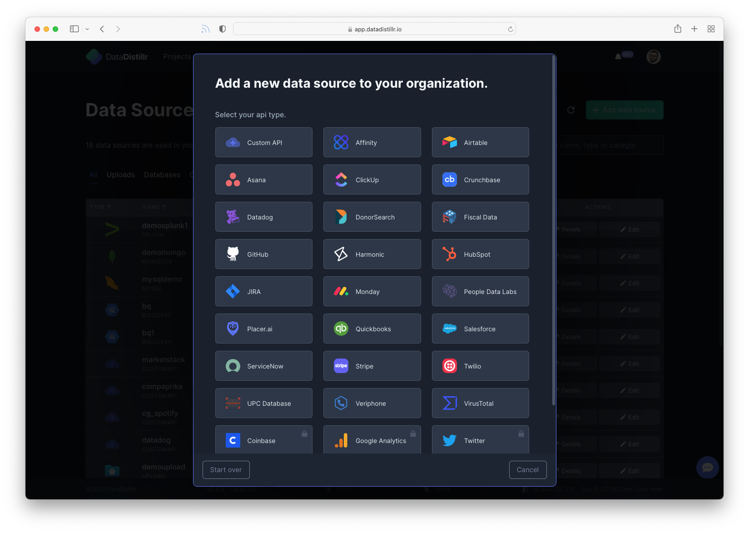Viewport: 749px width, 533px height.
Task: Open the user avatar menu
Action: click(x=654, y=57)
